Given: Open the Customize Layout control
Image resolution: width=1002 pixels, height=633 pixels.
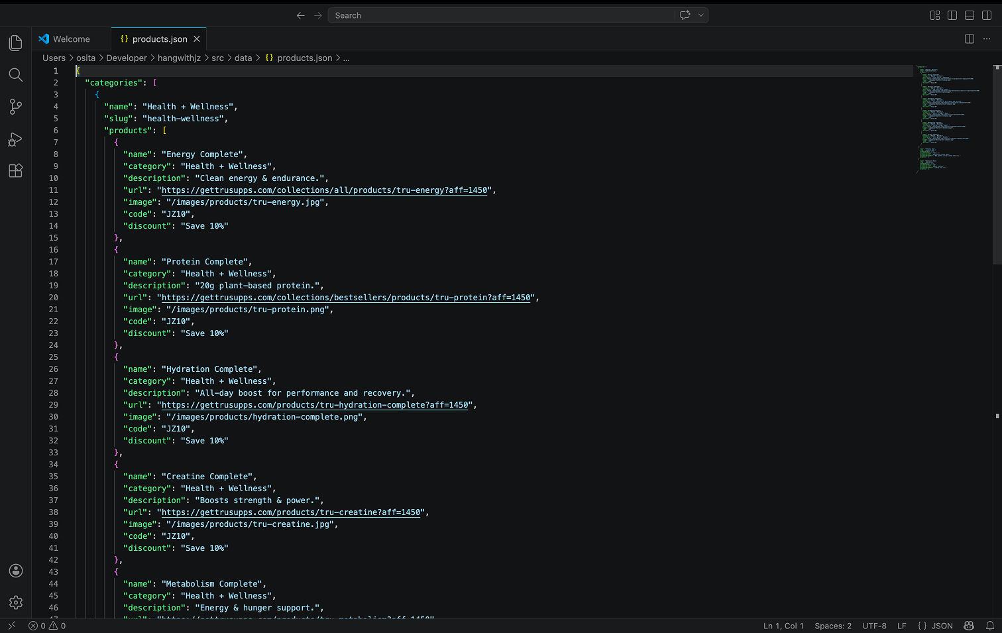Looking at the screenshot, I should (x=934, y=15).
